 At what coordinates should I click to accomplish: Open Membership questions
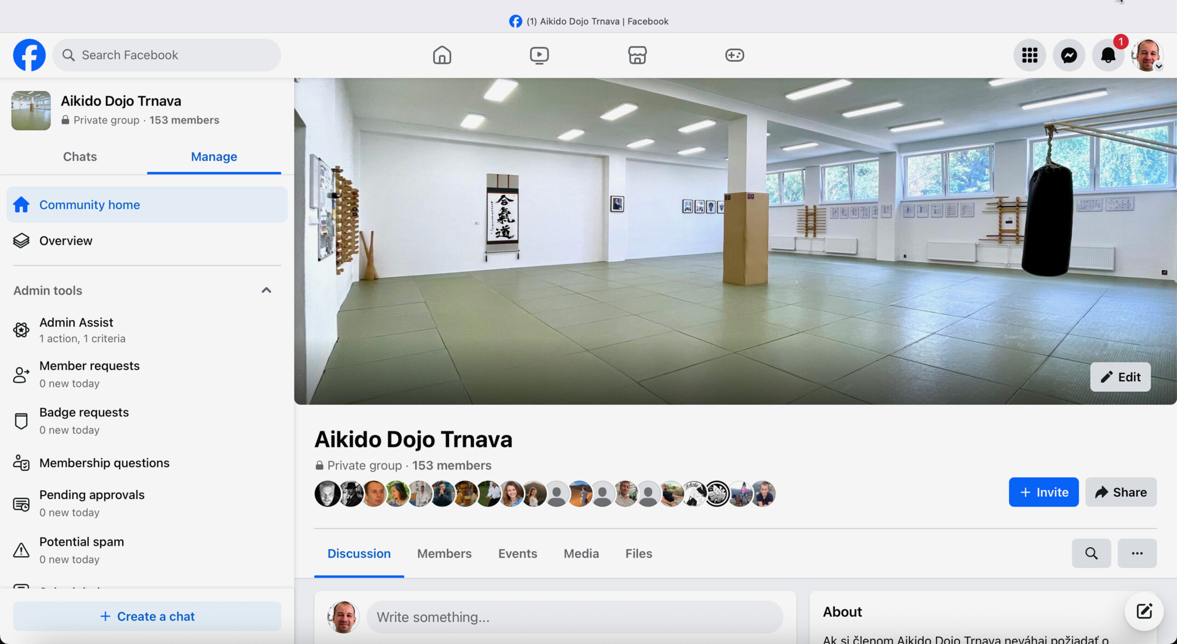pos(147,463)
